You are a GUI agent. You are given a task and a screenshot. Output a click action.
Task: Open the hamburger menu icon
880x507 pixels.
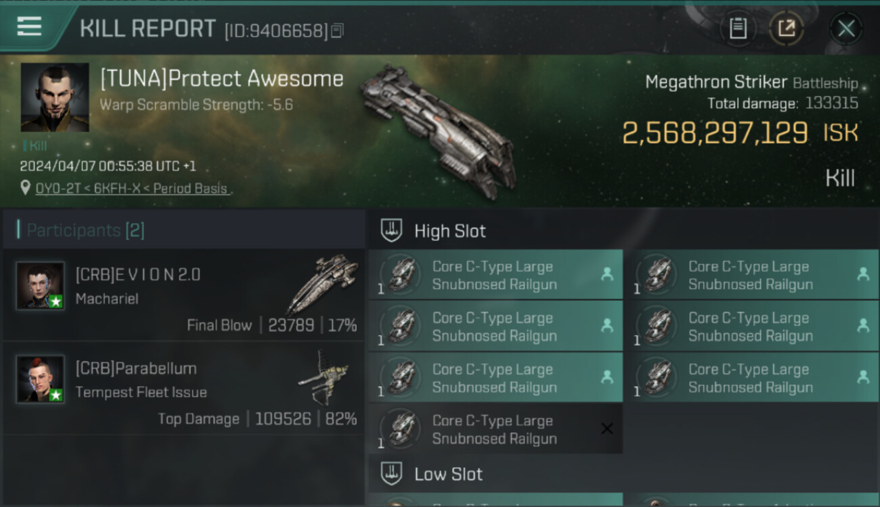[29, 26]
